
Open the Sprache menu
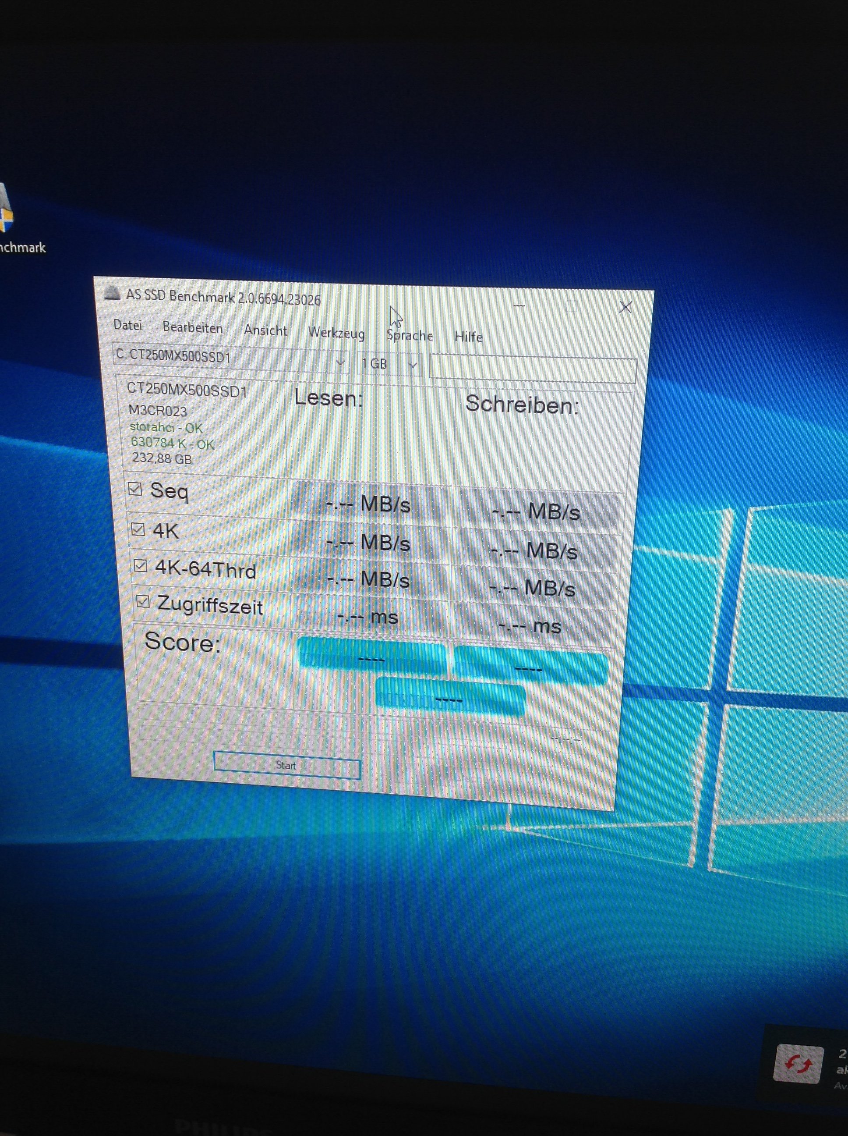[x=410, y=336]
